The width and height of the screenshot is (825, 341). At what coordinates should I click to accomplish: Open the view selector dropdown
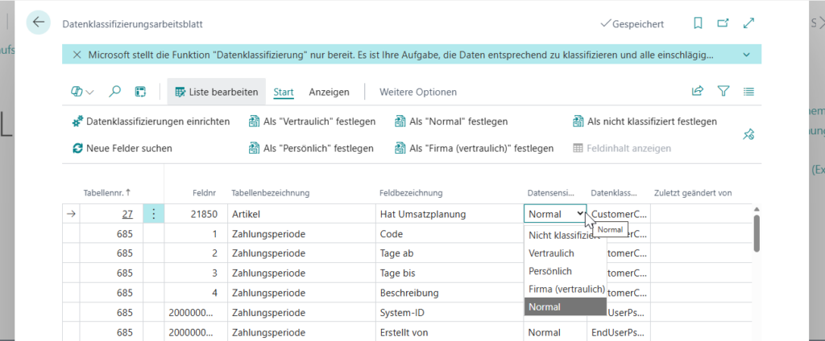[82, 92]
